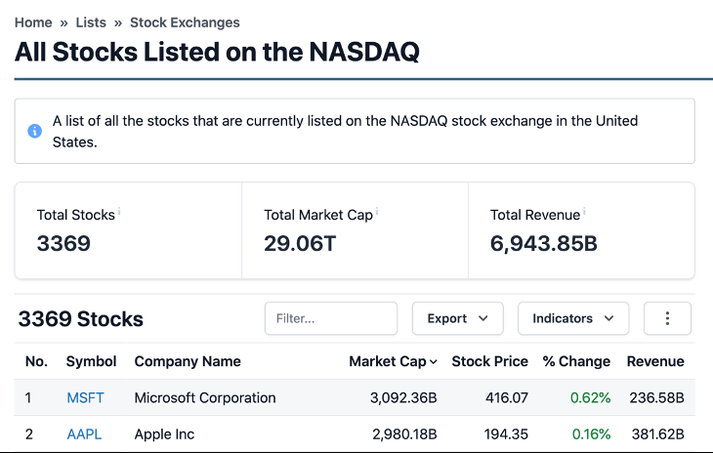This screenshot has height=453, width=713.
Task: Sort by Revenue column header
Action: [x=655, y=361]
